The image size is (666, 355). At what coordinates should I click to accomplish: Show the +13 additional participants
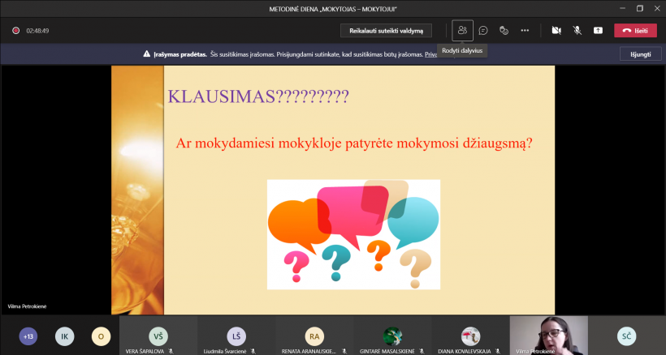[28, 336]
